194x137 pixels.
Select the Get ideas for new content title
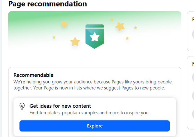[60, 106]
